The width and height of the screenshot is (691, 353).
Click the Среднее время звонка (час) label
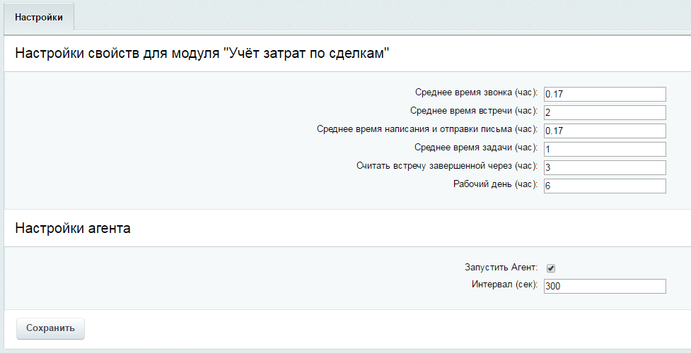pyautogui.click(x=477, y=93)
